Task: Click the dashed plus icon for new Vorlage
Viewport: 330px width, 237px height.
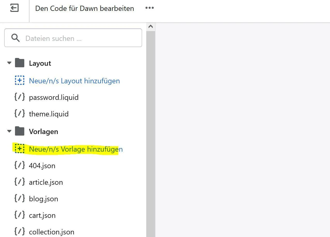Action: tap(20, 149)
